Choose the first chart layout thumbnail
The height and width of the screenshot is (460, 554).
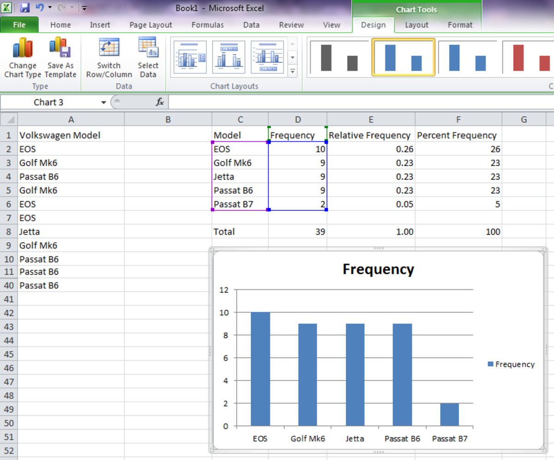click(x=190, y=57)
